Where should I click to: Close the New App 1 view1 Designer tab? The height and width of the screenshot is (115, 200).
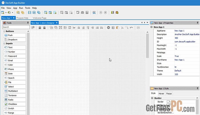tap(57, 23)
